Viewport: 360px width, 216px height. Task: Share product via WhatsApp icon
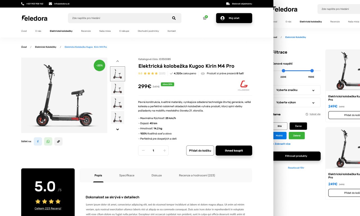[x=48, y=141]
